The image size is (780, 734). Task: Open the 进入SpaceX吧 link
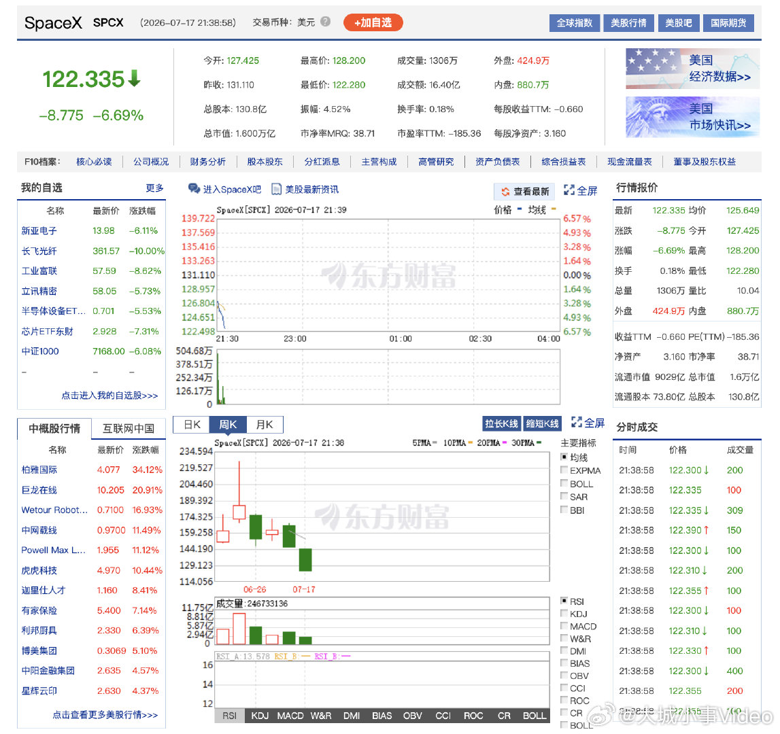232,190
